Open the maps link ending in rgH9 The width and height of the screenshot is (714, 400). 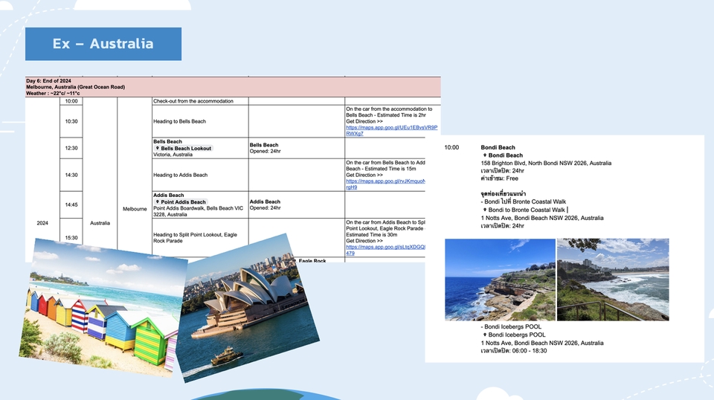click(385, 184)
